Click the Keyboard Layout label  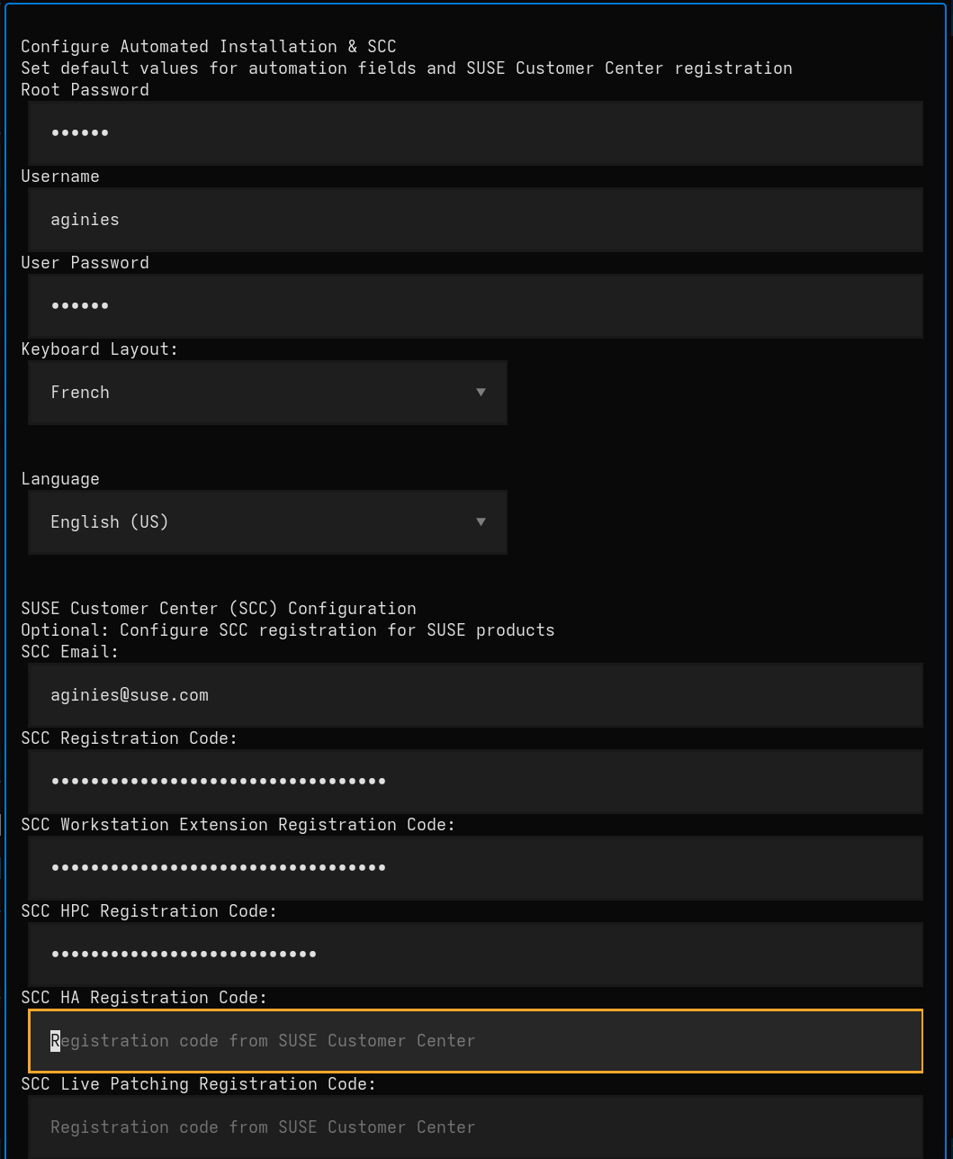click(99, 349)
